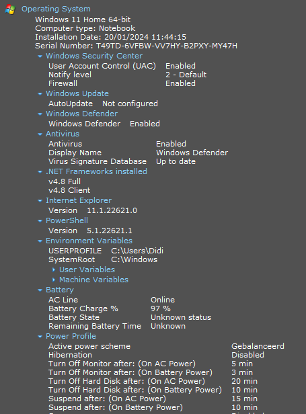Collapse the Windows Update section arrow
The width and height of the screenshot is (306, 414).
click(40, 93)
